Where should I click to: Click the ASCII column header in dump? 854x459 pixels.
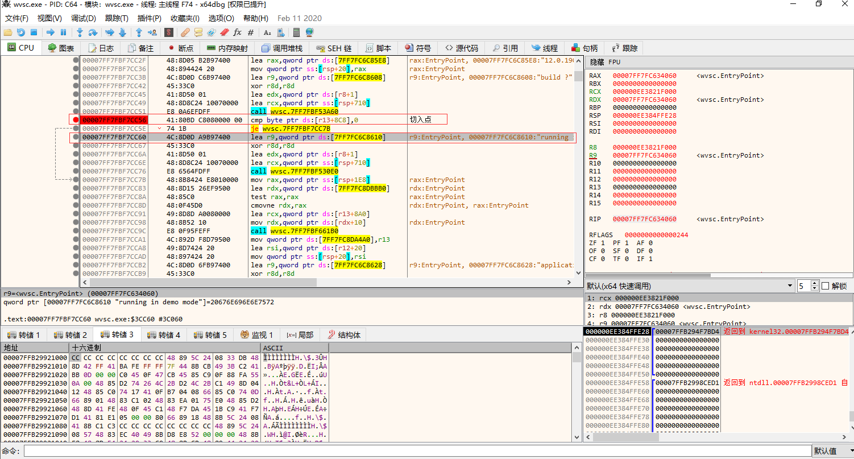295,348
